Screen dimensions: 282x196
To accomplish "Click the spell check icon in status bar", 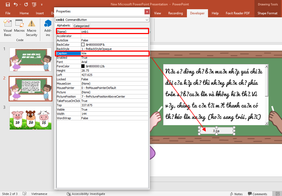I will pos(25,194).
